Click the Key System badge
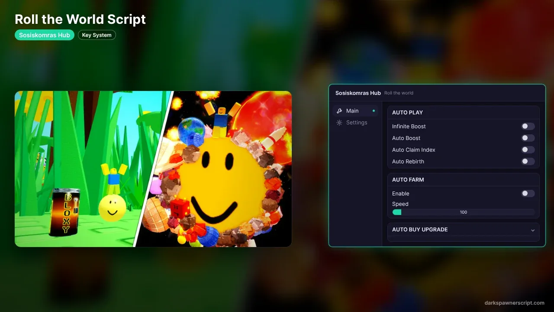Image resolution: width=554 pixels, height=312 pixels. click(x=97, y=35)
